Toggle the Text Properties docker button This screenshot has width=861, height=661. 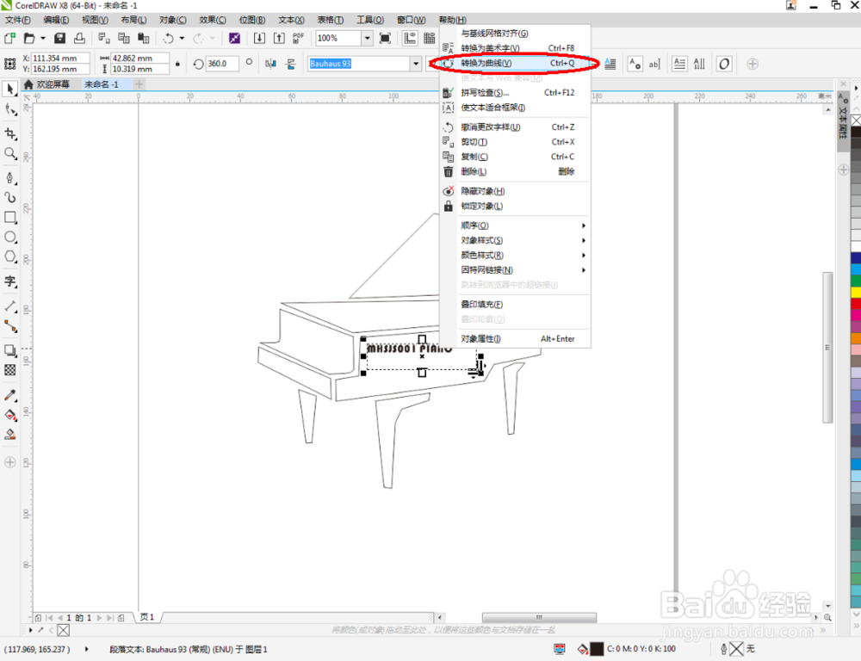point(635,64)
